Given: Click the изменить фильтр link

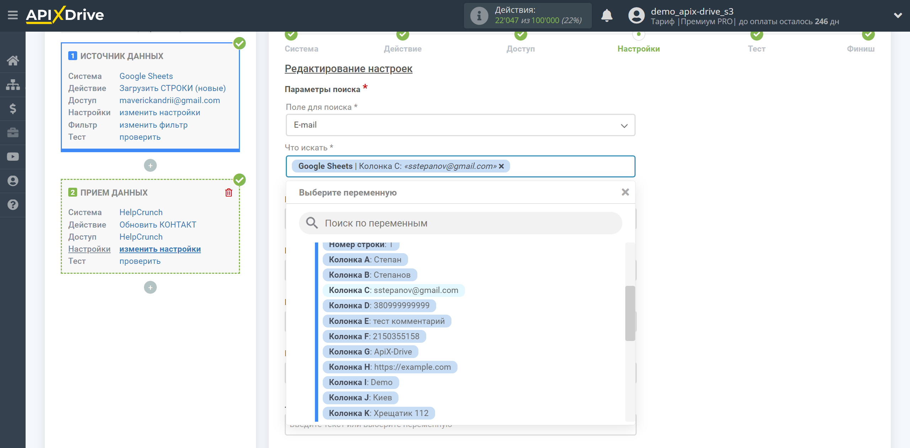Looking at the screenshot, I should (153, 125).
